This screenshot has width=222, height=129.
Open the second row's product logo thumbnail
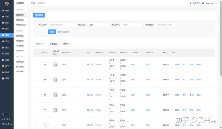click(55, 80)
